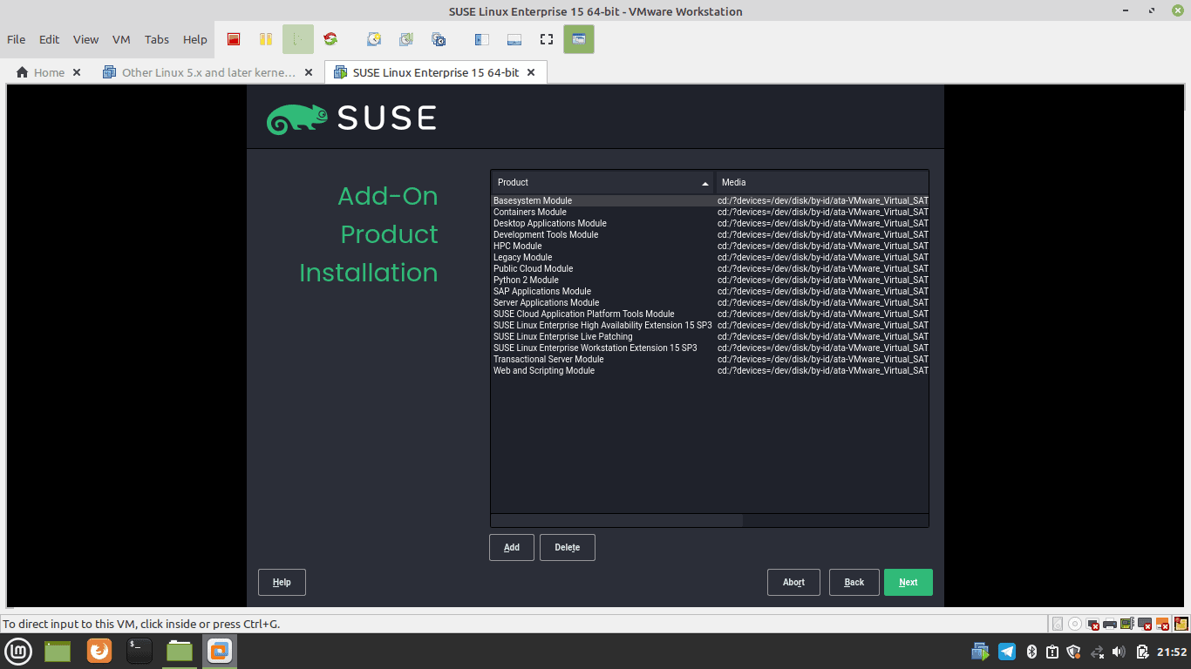Click the VMware Workstation taskbar window
Viewport: 1191px width, 669px height.
(220, 651)
